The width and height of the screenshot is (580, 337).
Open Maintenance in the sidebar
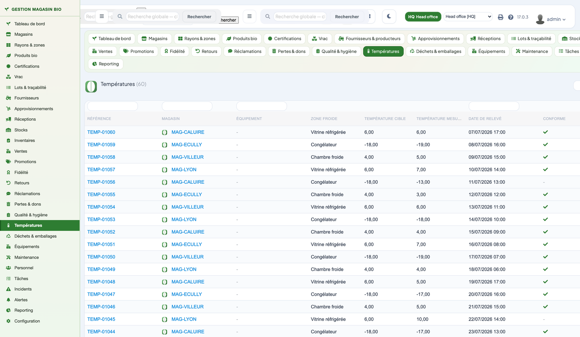click(40, 257)
